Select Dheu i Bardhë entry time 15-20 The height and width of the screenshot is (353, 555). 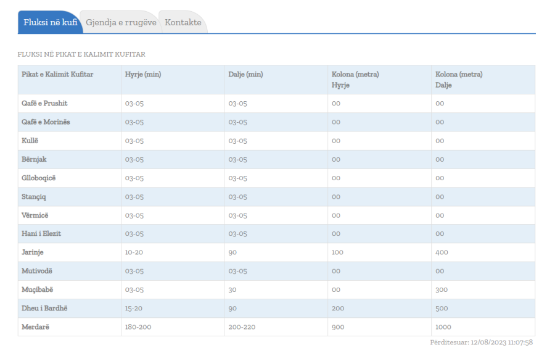pos(134,308)
